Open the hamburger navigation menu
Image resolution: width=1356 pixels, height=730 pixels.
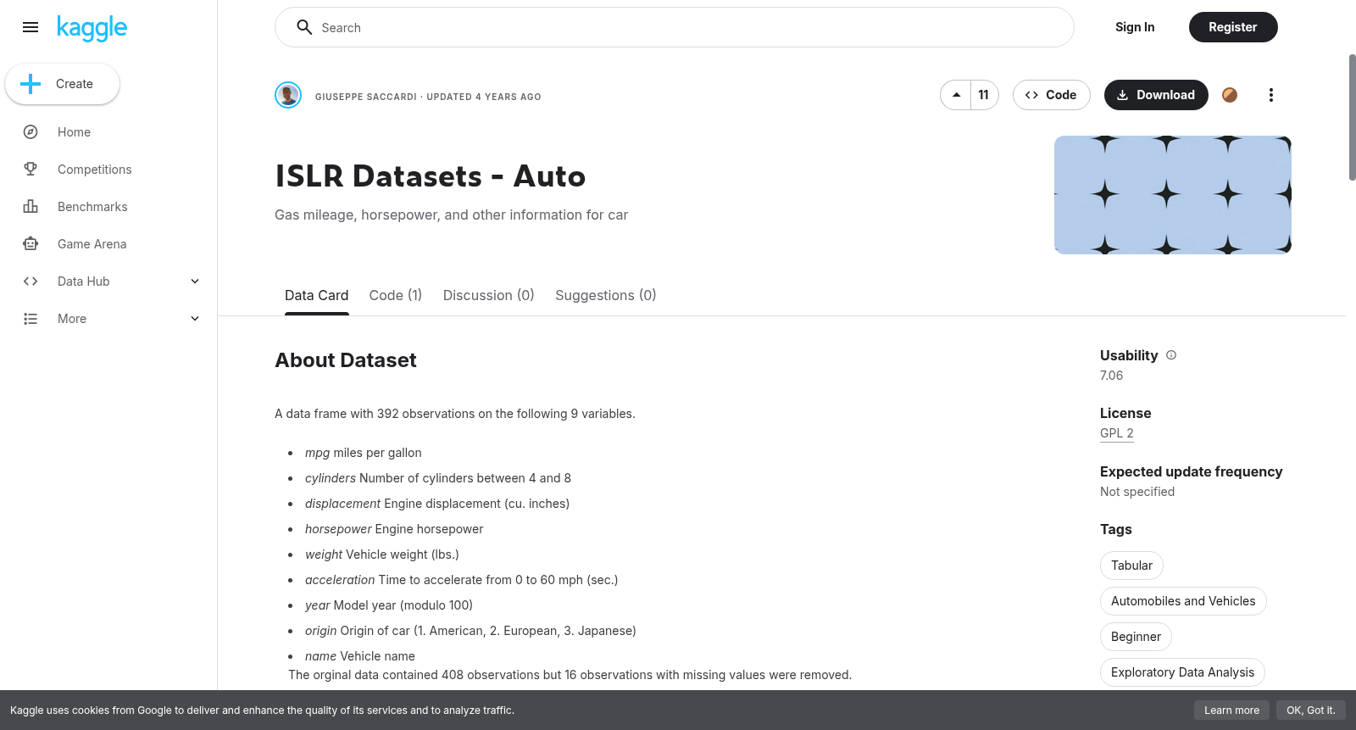click(x=31, y=27)
